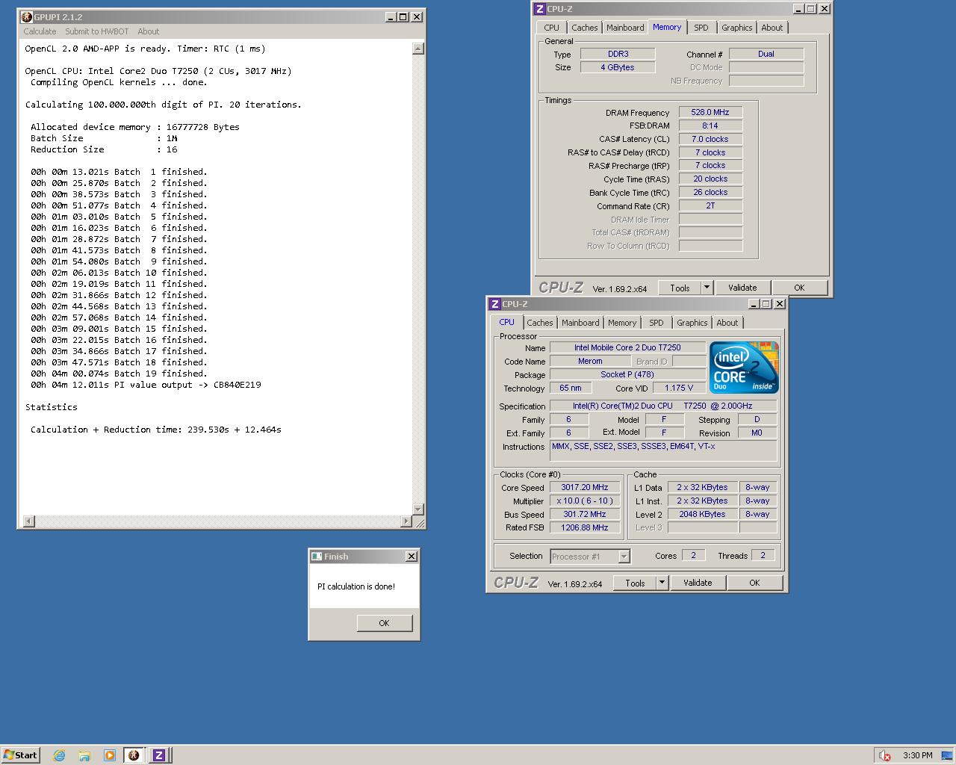
Task: Open Graphics tab in CPU-Z CPU window
Action: coord(692,323)
